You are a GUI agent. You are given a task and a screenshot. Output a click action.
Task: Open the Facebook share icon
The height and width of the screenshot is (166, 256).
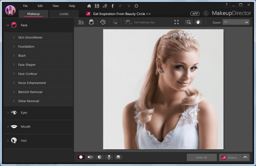click(113, 6)
